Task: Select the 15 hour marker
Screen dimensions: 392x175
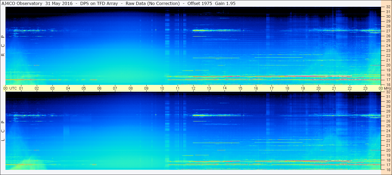Action: point(240,88)
